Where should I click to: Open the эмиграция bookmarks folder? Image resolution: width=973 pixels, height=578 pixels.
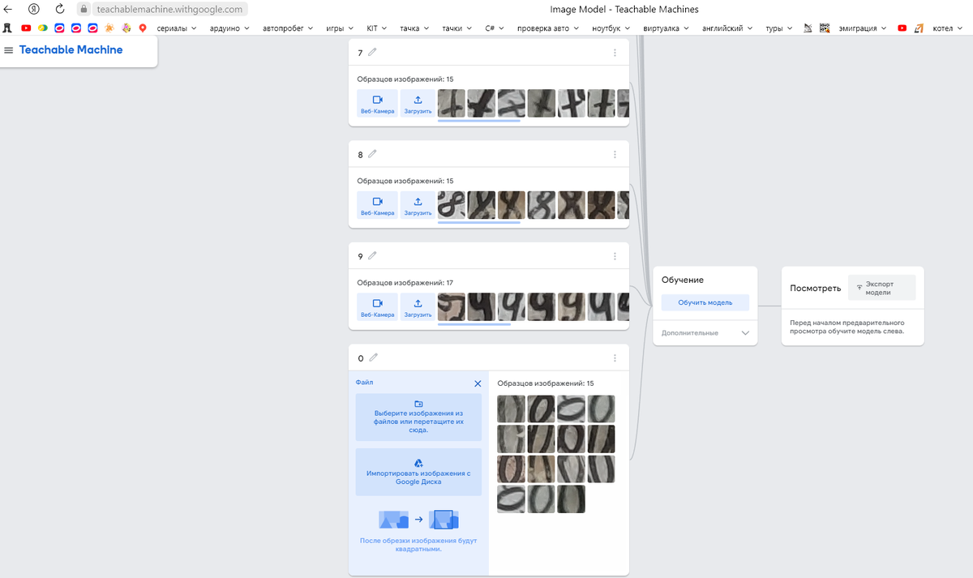coord(863,28)
